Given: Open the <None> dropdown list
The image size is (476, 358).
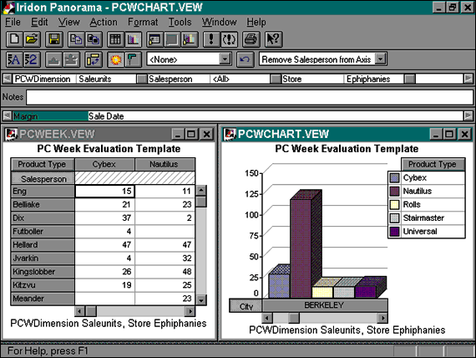Looking at the screenshot, I should tap(225, 59).
